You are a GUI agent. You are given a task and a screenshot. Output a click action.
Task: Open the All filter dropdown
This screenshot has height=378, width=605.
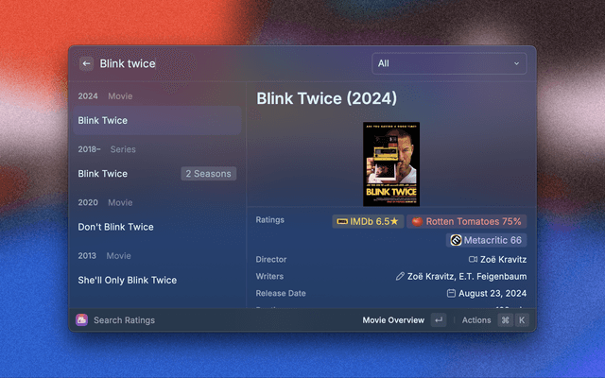click(x=449, y=63)
